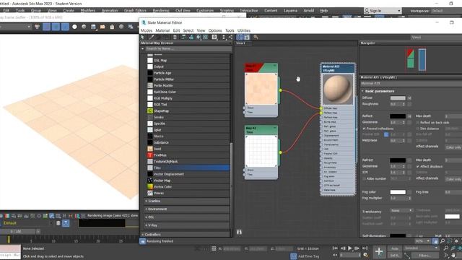
Task: Click the Diffuse map M button
Action: (409, 98)
